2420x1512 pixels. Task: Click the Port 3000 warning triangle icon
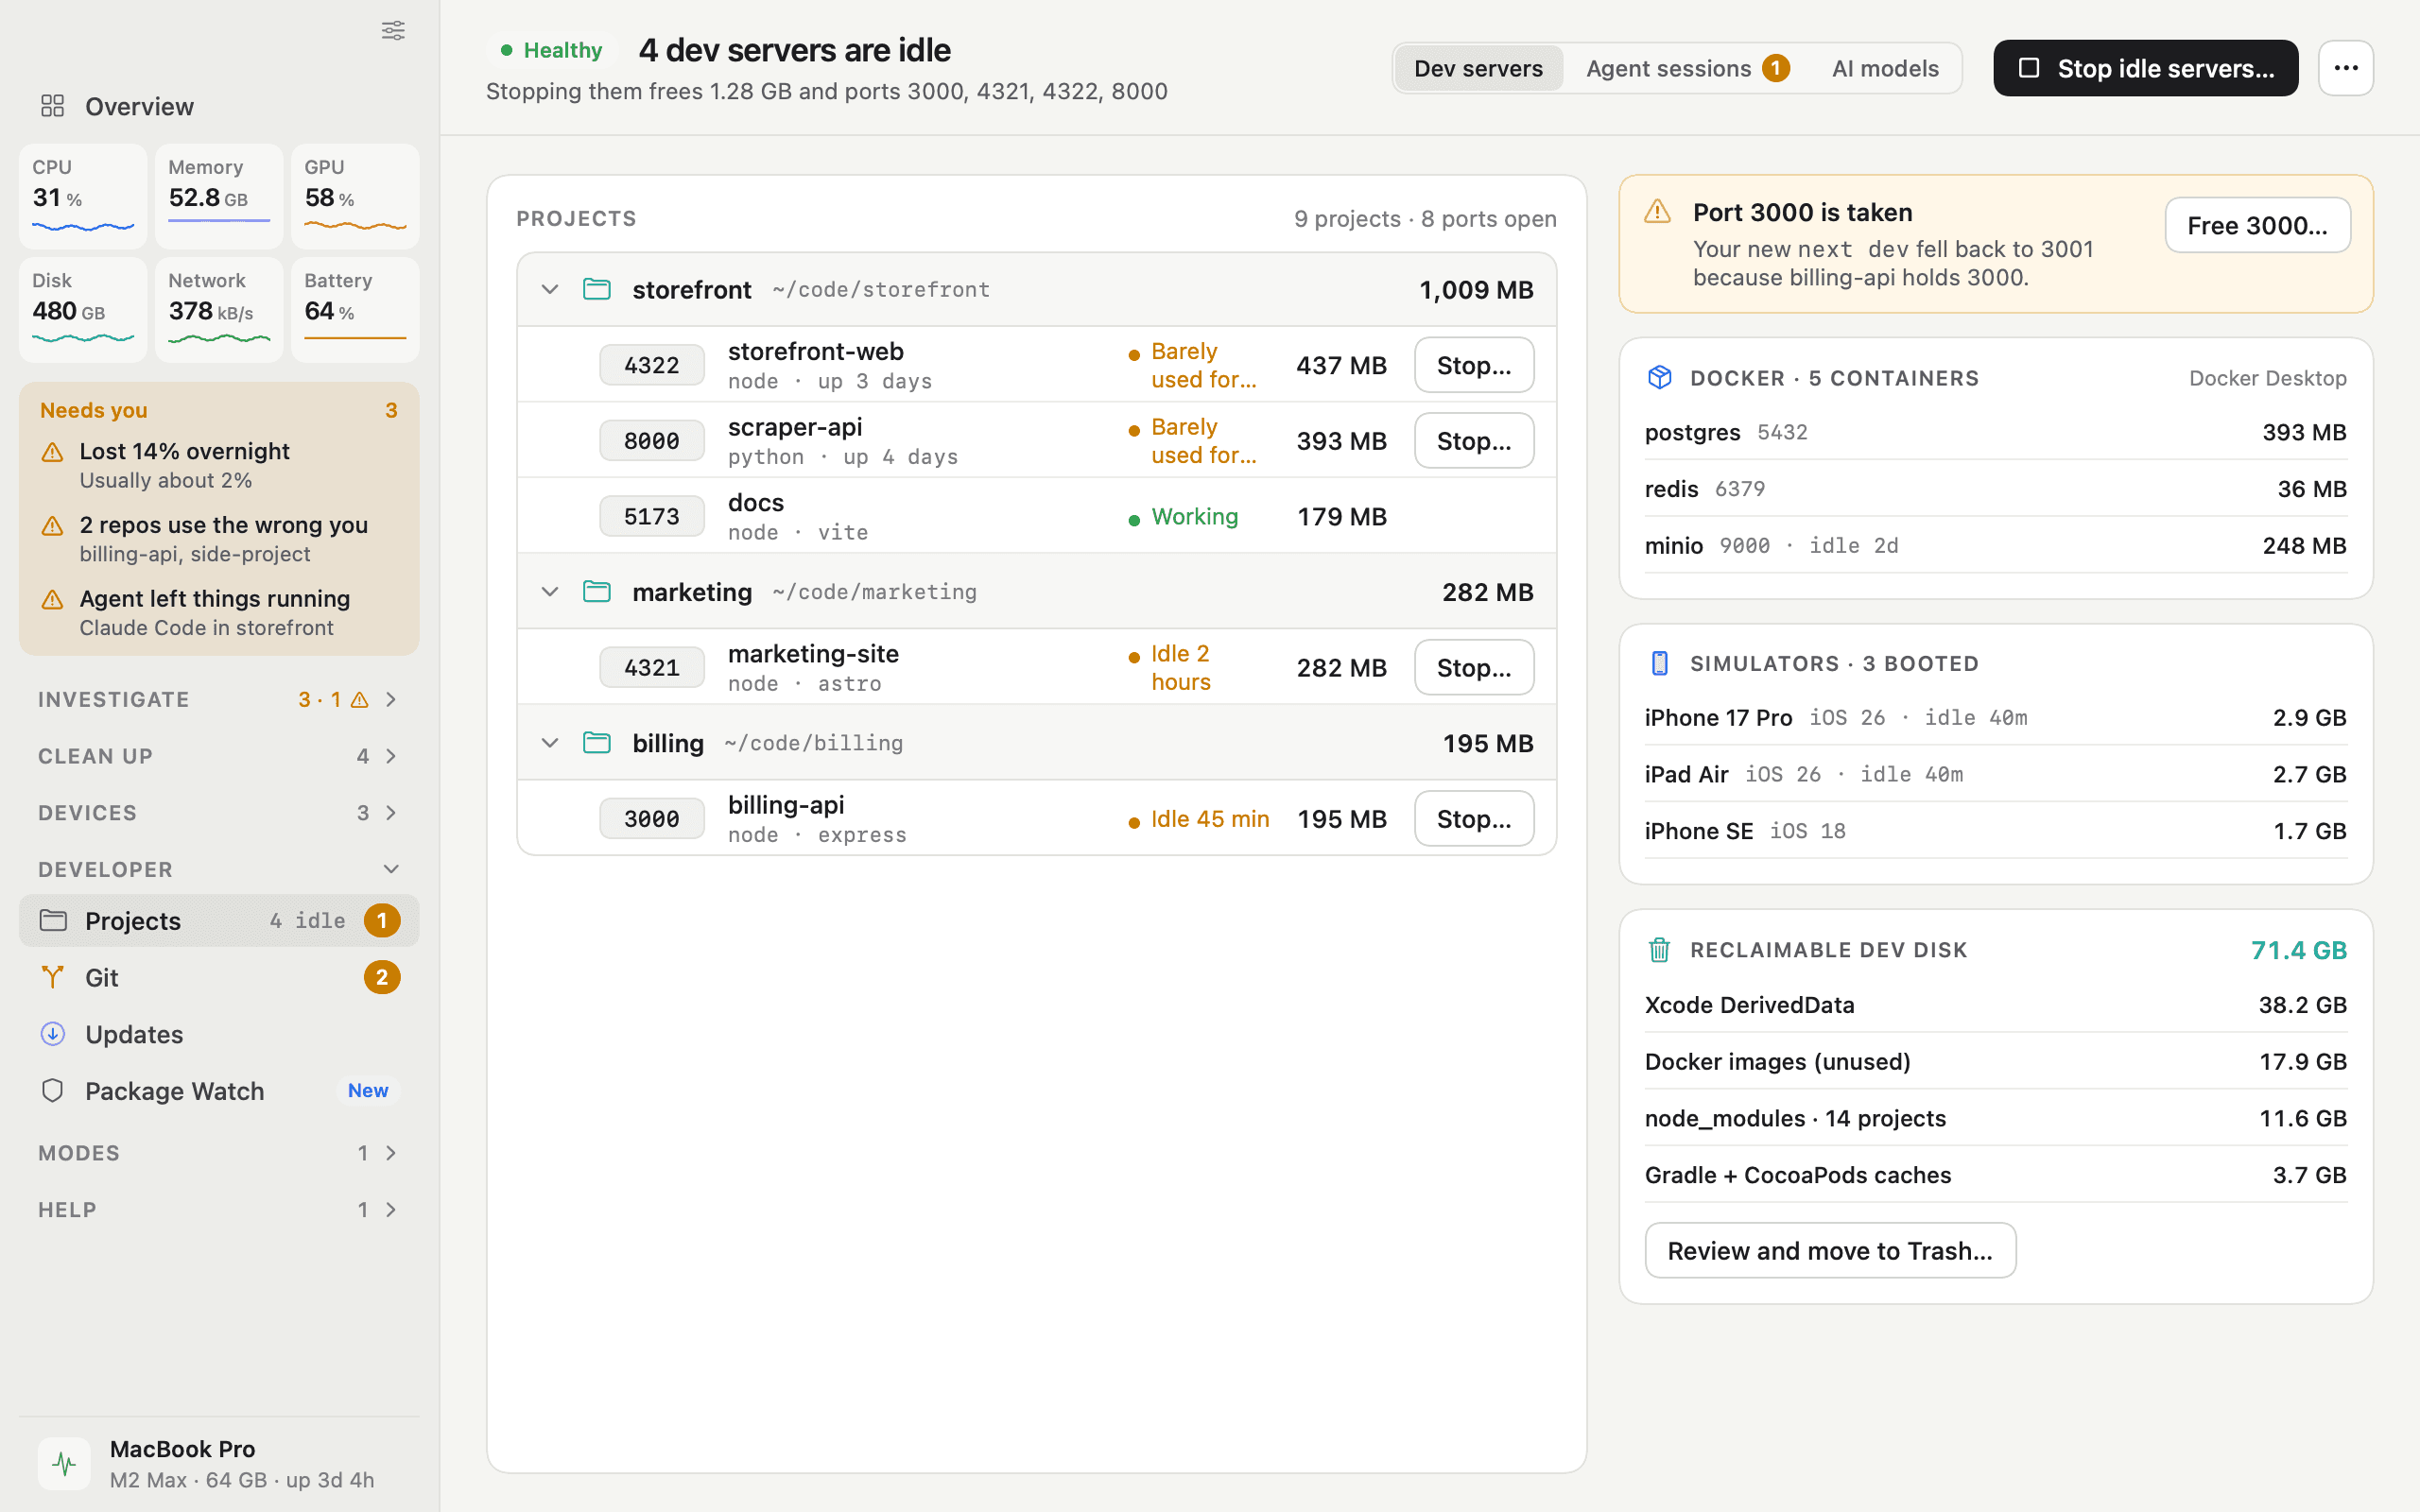point(1657,212)
